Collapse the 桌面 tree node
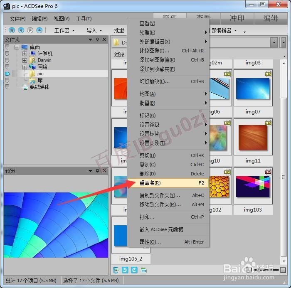The height and width of the screenshot is (288, 291). (17, 47)
